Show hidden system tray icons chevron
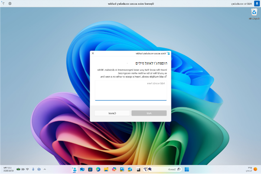The height and width of the screenshot is (174, 261). point(45,169)
